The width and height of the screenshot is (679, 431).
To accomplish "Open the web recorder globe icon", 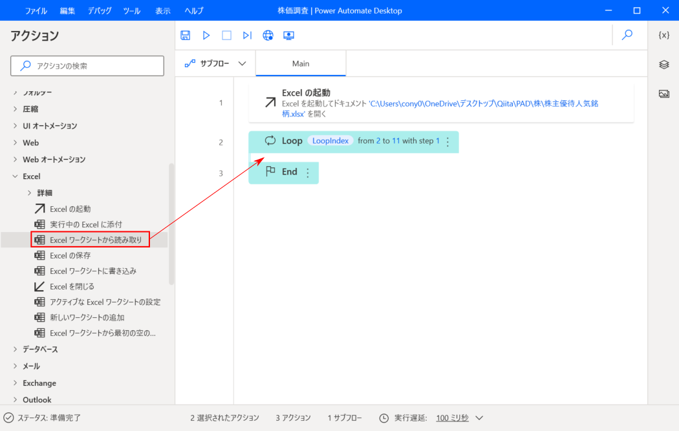I will click(x=268, y=36).
